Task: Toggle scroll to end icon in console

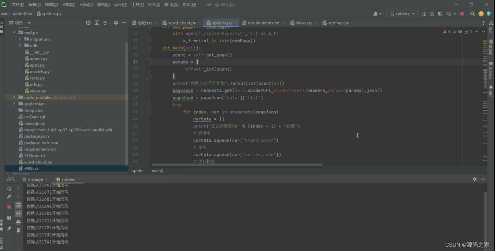Action: tap(18, 213)
